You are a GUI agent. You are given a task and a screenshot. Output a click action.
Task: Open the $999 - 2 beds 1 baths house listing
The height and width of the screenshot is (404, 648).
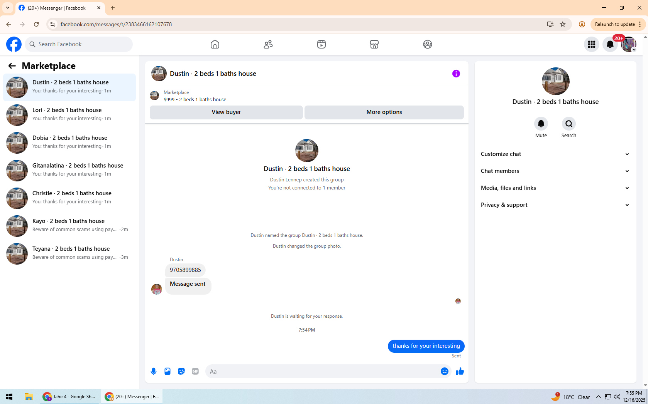195,99
